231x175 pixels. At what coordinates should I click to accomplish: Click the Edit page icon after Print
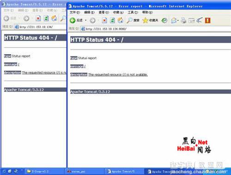191,20
